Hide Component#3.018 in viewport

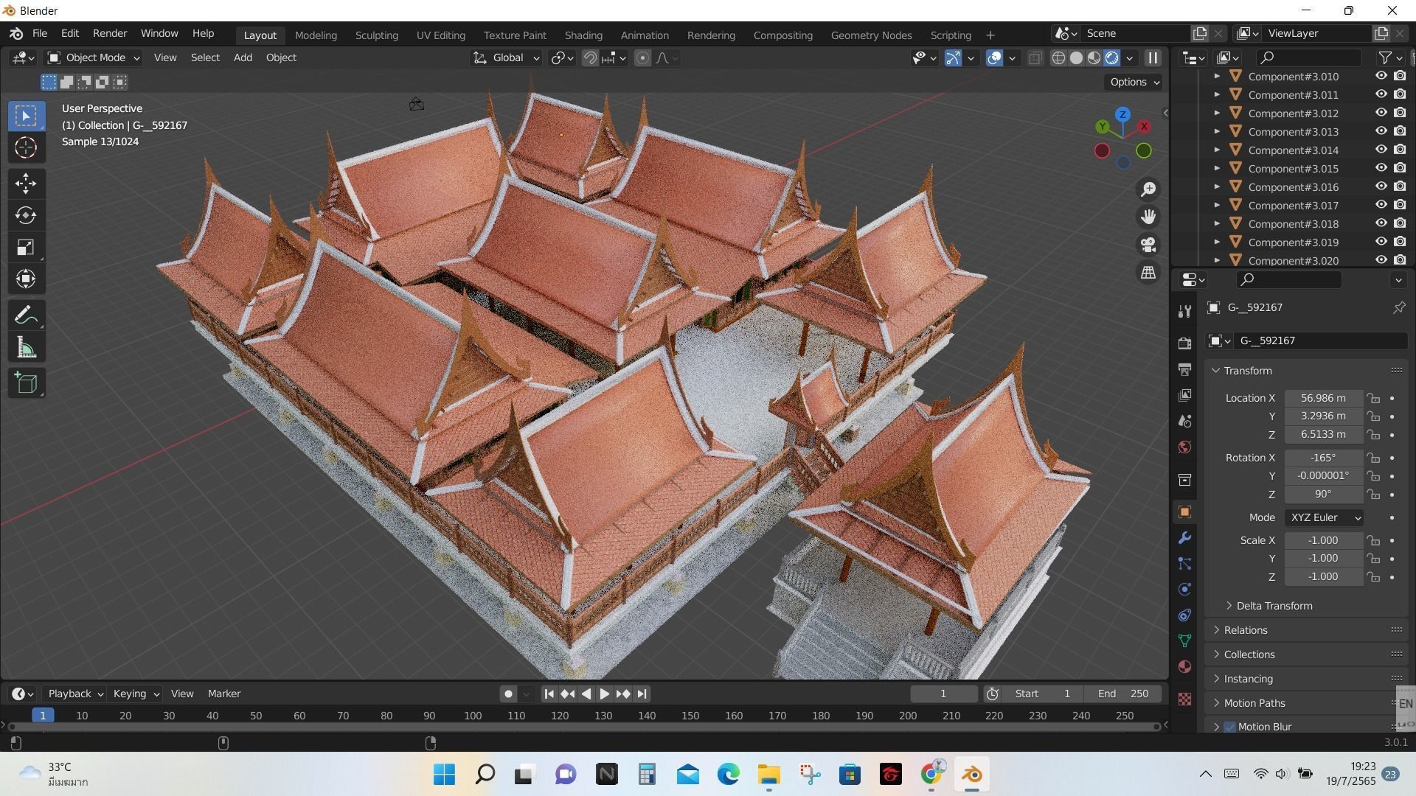pos(1381,223)
